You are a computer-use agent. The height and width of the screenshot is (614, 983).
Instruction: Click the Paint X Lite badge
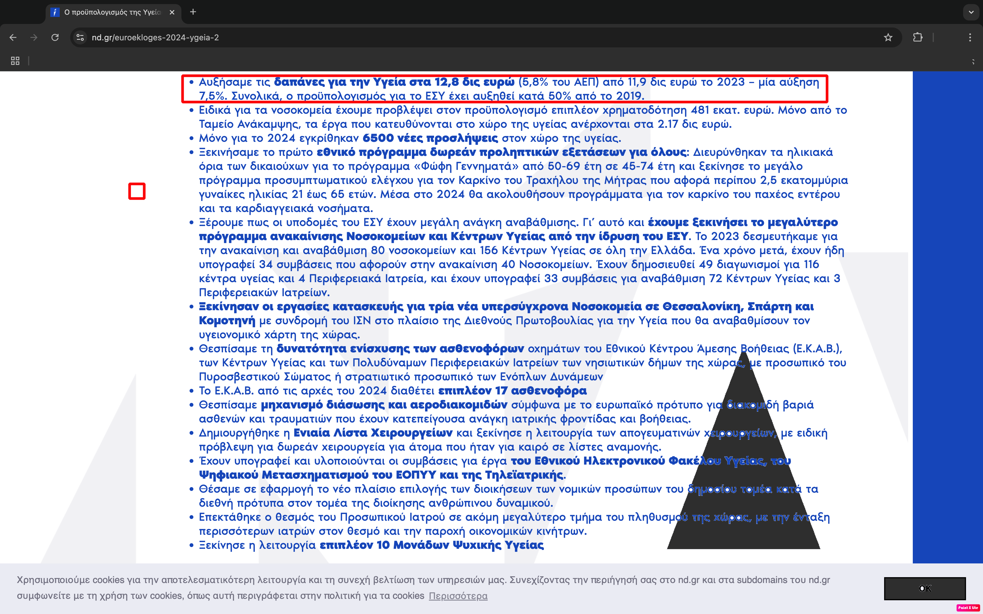968,608
